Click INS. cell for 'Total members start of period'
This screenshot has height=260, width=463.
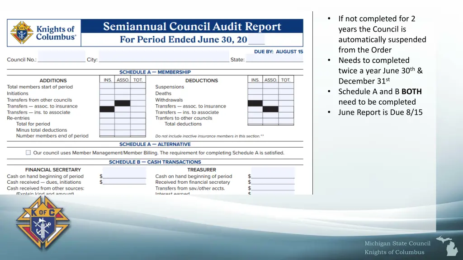tap(107, 86)
